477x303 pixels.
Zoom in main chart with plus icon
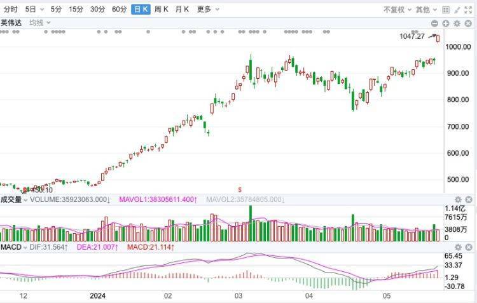446,24
